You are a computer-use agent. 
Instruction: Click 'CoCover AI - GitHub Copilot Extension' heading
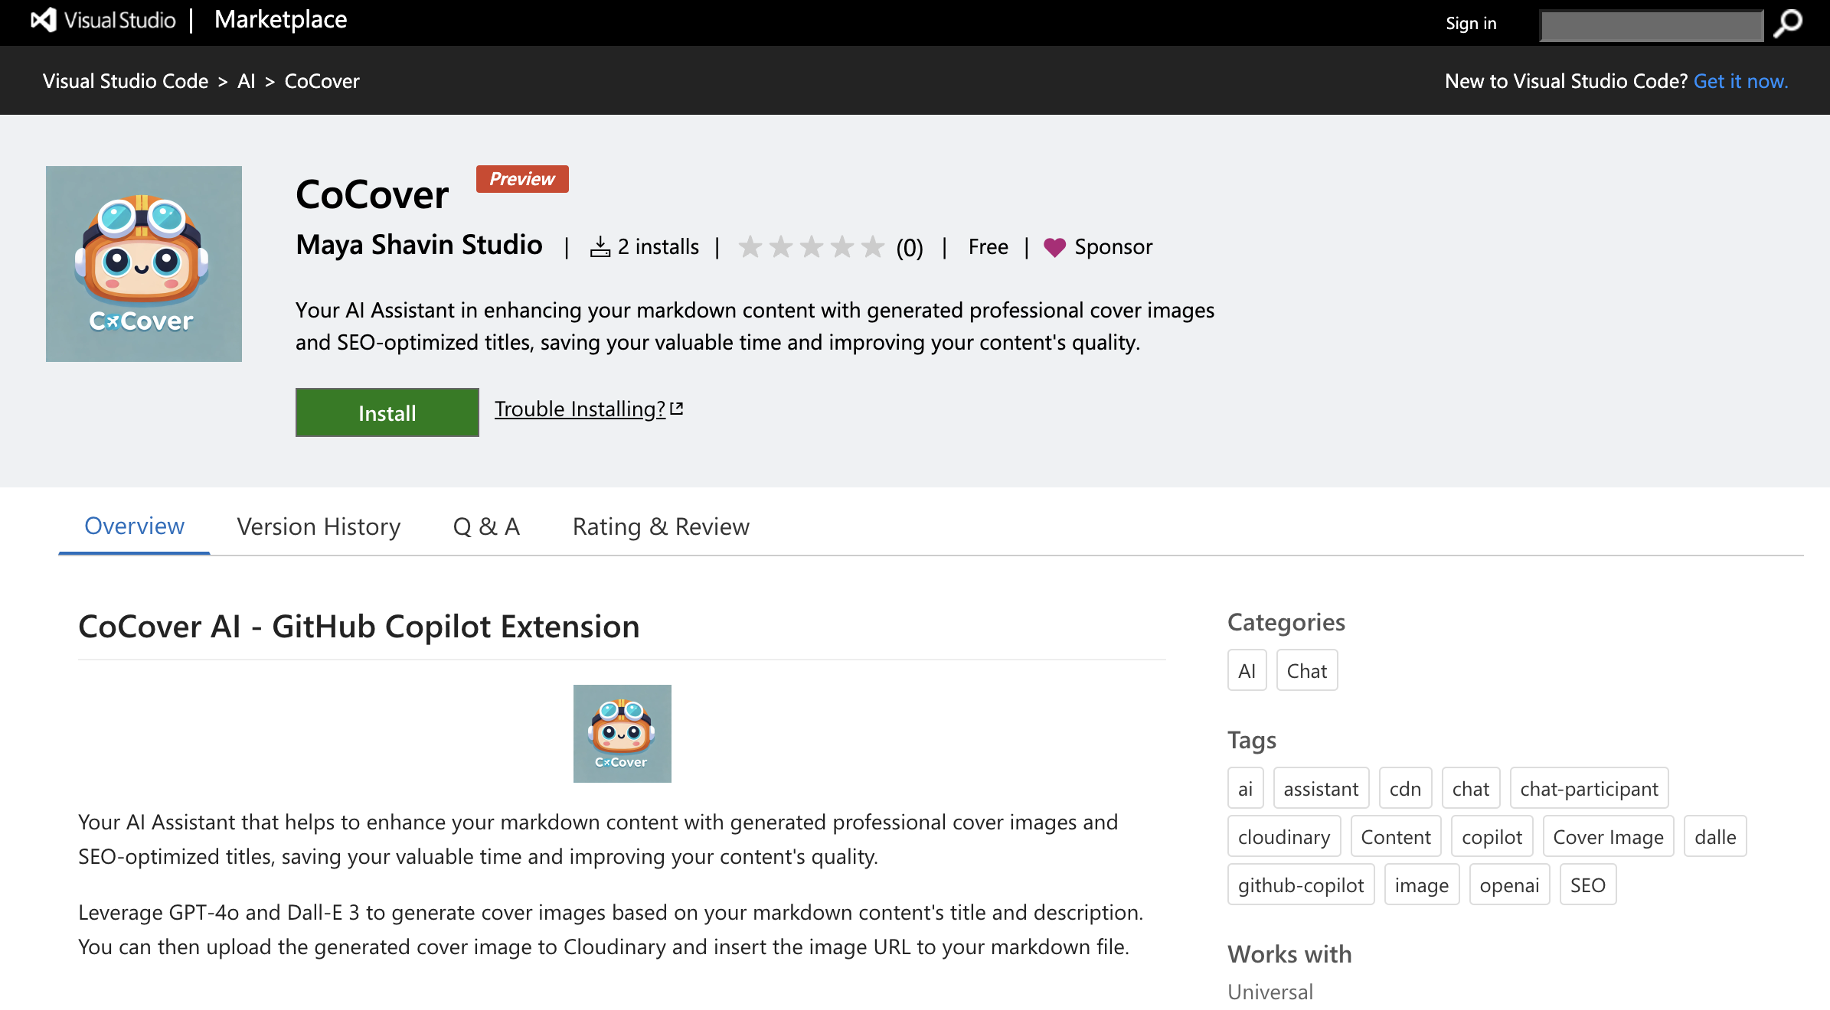359,626
